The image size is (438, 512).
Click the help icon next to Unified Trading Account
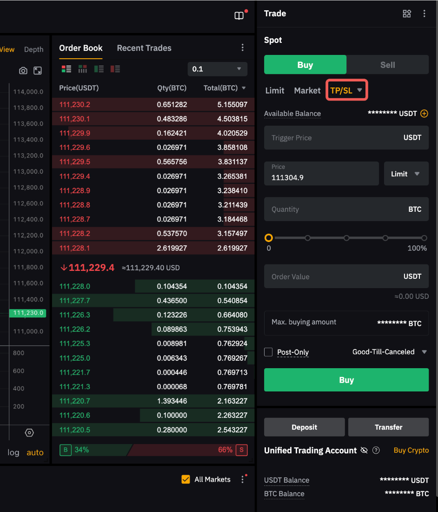376,450
